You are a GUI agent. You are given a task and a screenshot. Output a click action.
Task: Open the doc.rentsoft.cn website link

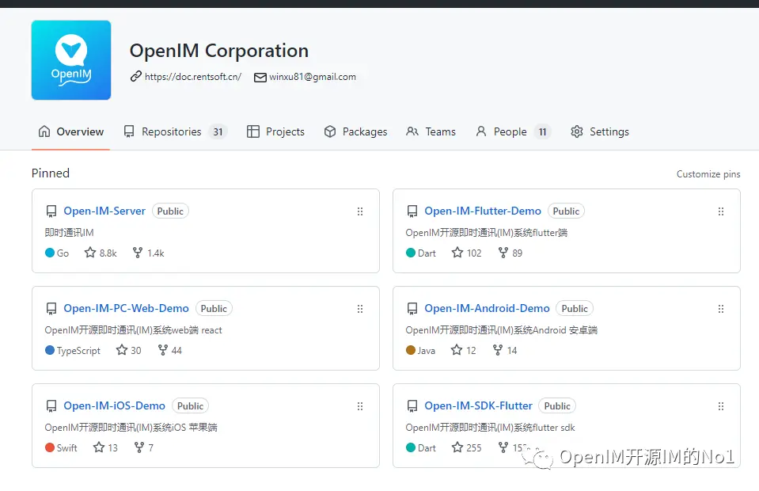pyautogui.click(x=192, y=77)
